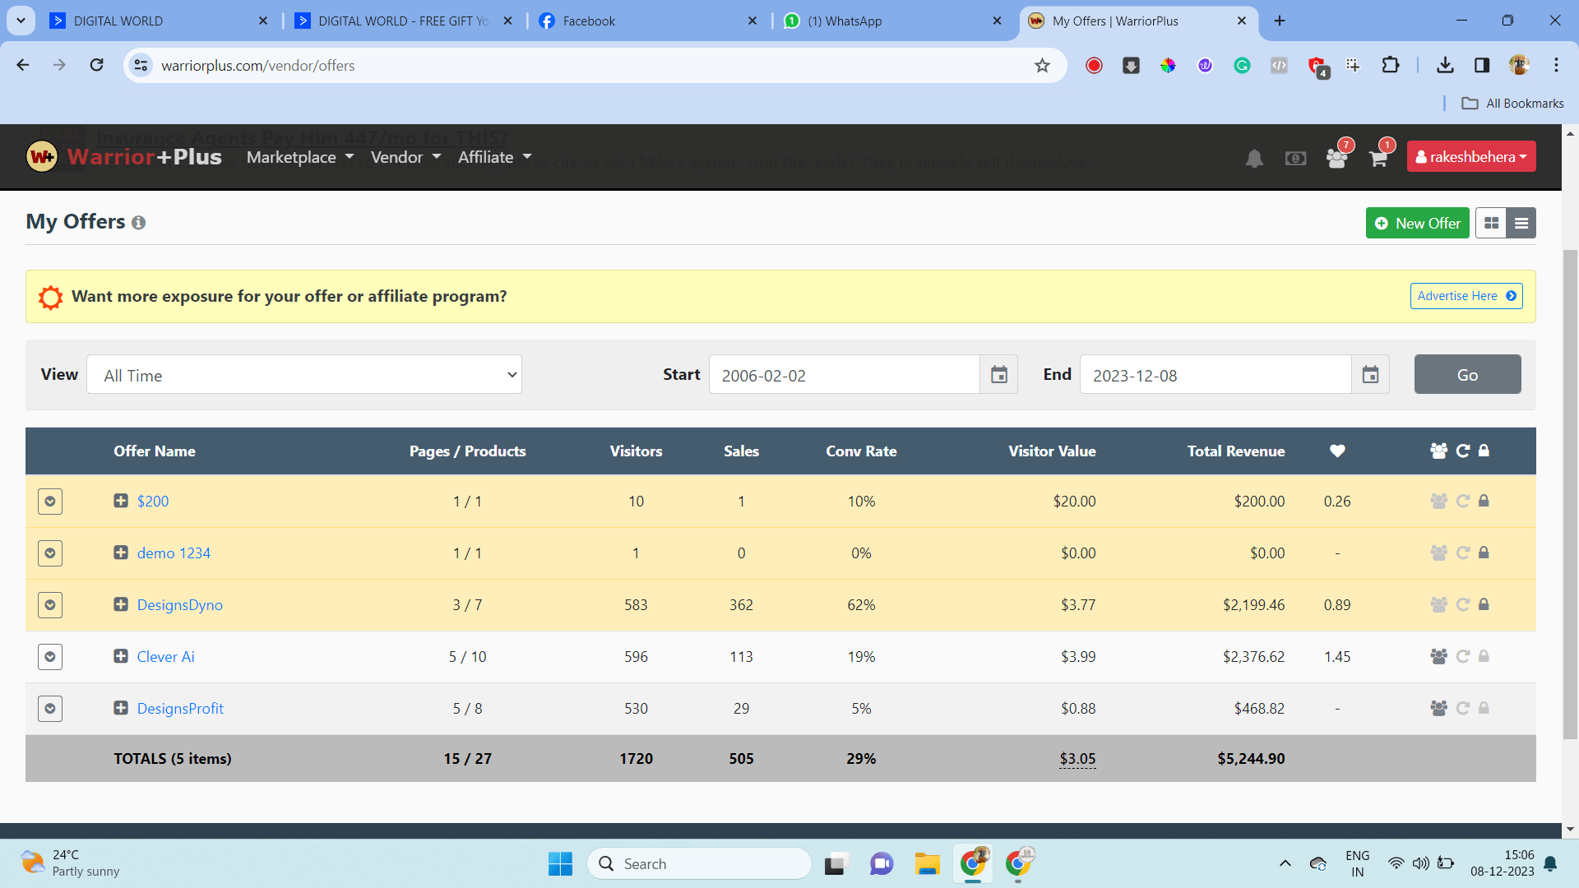Expand the DesignsDyno offer plus icon
The width and height of the screenshot is (1579, 888).
pos(121,604)
